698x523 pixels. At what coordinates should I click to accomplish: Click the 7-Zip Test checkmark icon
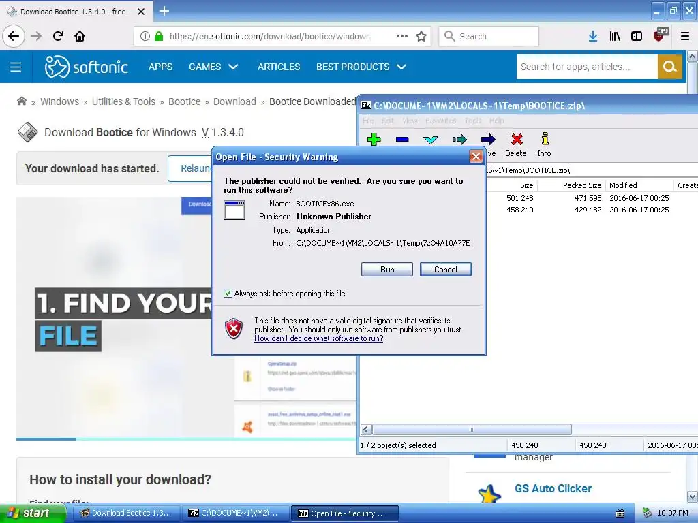[431, 139]
